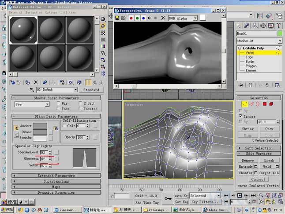Screen dimensions: 285x214
Task: Click the Show Map in Viewport cube icon
Action: point(79,83)
